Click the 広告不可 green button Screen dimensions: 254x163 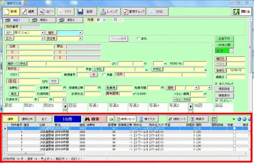[x=224, y=39]
